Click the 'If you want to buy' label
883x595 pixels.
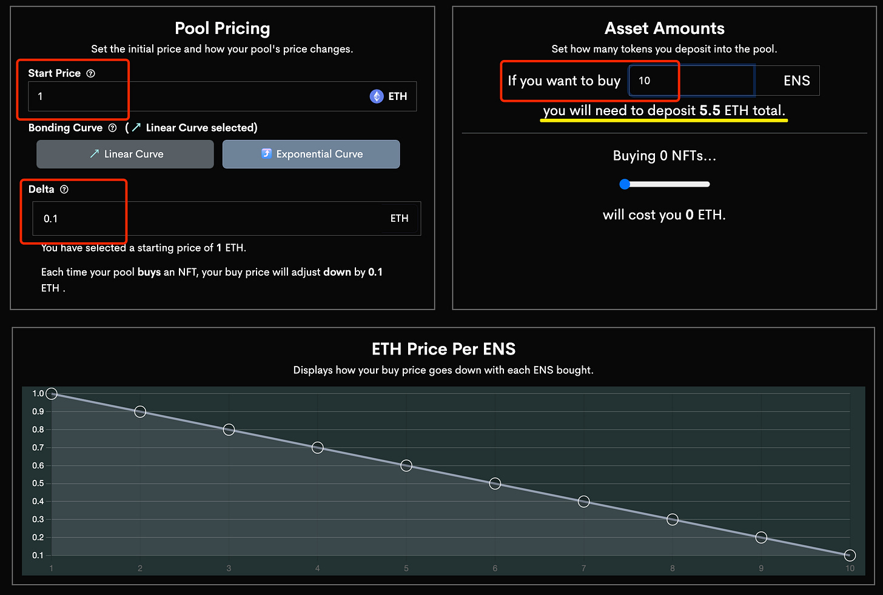pyautogui.click(x=564, y=81)
